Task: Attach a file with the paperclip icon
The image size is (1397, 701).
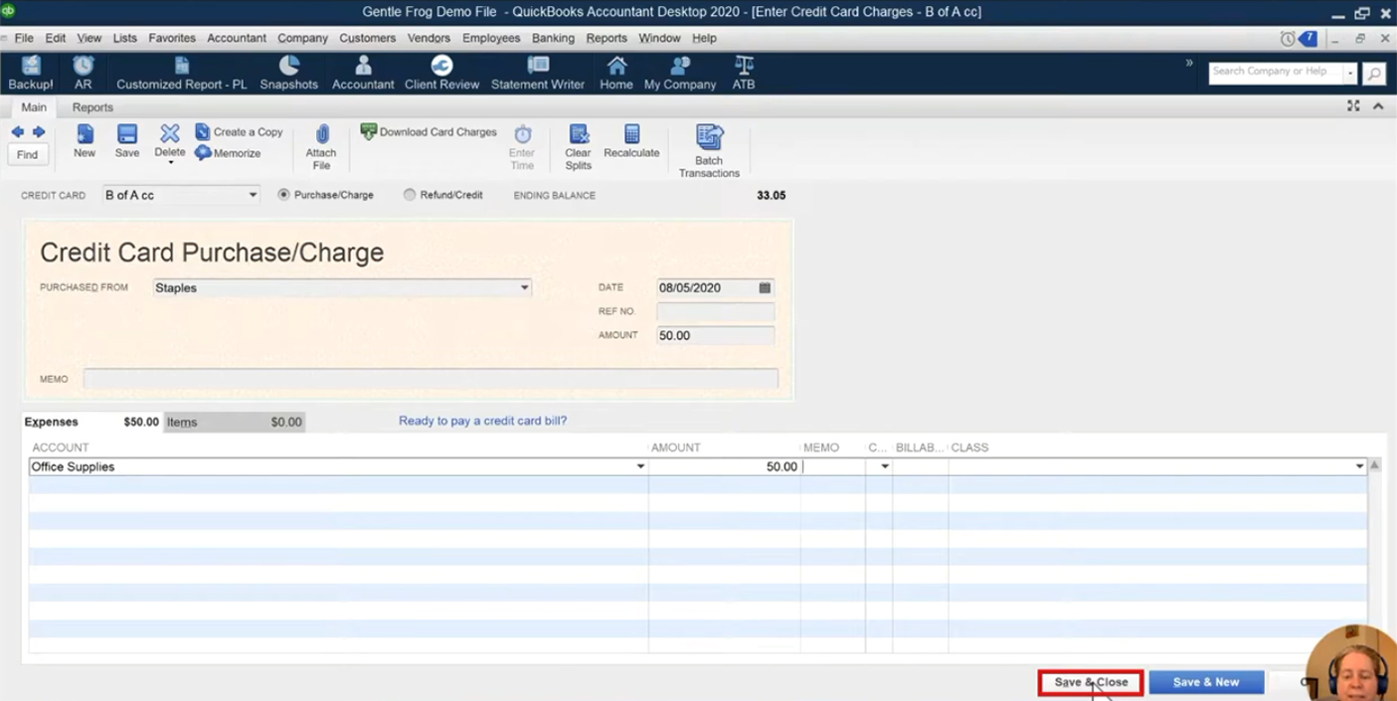Action: 321,147
